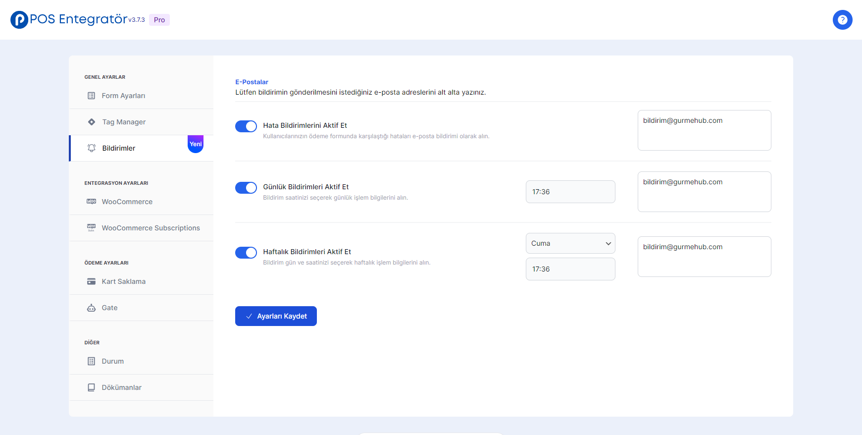Click the ÖDEME AYARLARI section heading
862x435 pixels.
tap(106, 263)
